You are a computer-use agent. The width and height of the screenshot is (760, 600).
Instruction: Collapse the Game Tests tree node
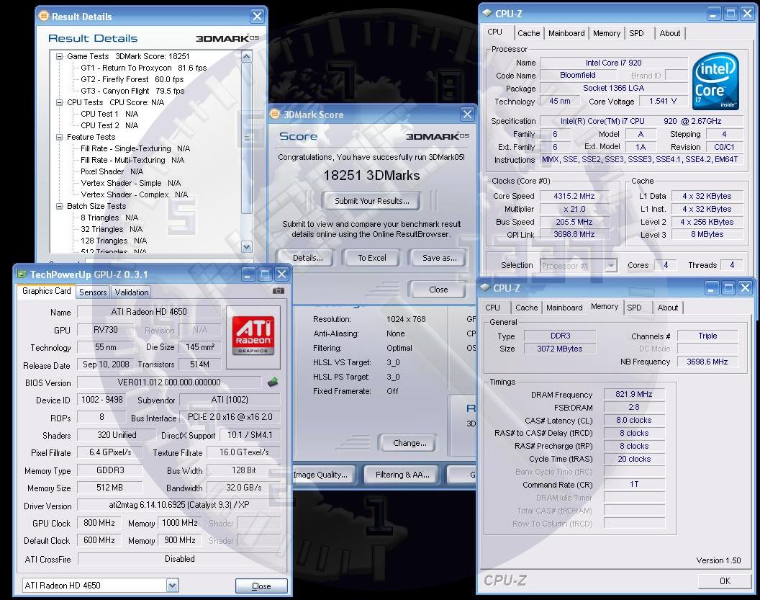pyautogui.click(x=60, y=56)
